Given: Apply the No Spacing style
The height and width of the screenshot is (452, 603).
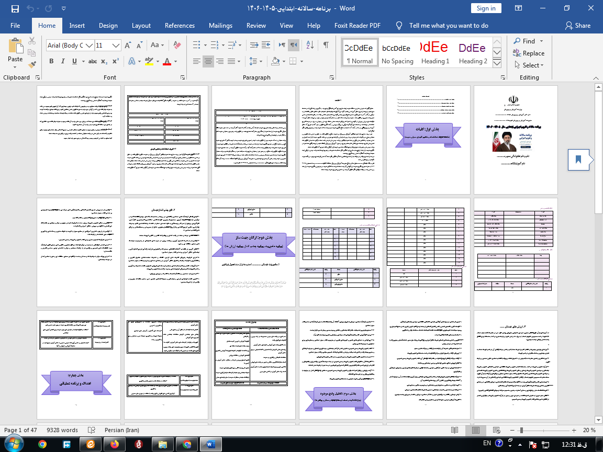Looking at the screenshot, I should click(397, 52).
